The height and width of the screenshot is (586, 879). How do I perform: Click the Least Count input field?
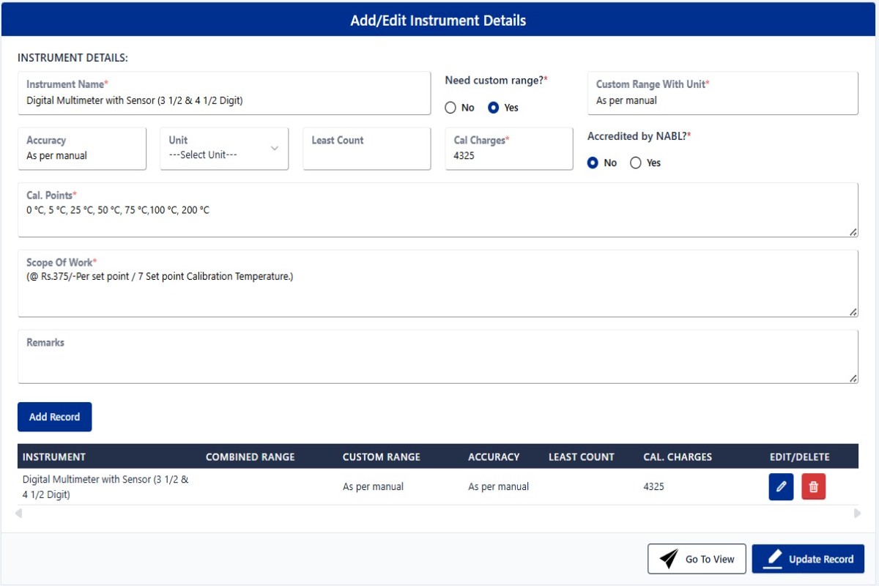(x=366, y=155)
